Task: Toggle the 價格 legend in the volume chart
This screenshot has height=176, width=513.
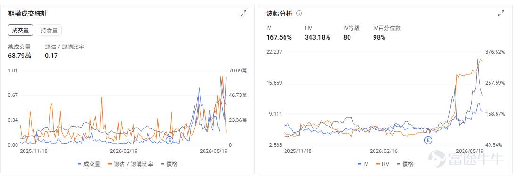Action: pyautogui.click(x=169, y=164)
